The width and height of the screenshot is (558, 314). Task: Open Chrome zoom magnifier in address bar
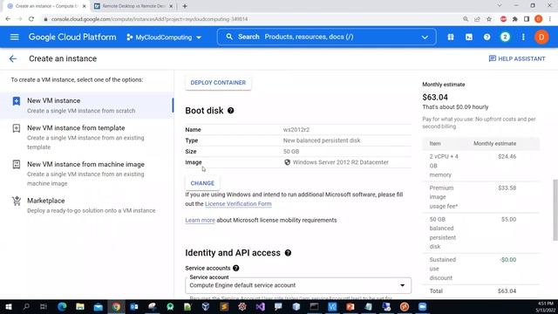(466, 19)
